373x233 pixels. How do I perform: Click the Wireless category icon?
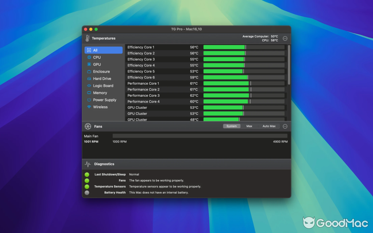pos(89,107)
